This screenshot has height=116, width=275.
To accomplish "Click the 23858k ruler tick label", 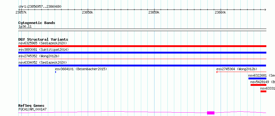I will coord(87,12).
